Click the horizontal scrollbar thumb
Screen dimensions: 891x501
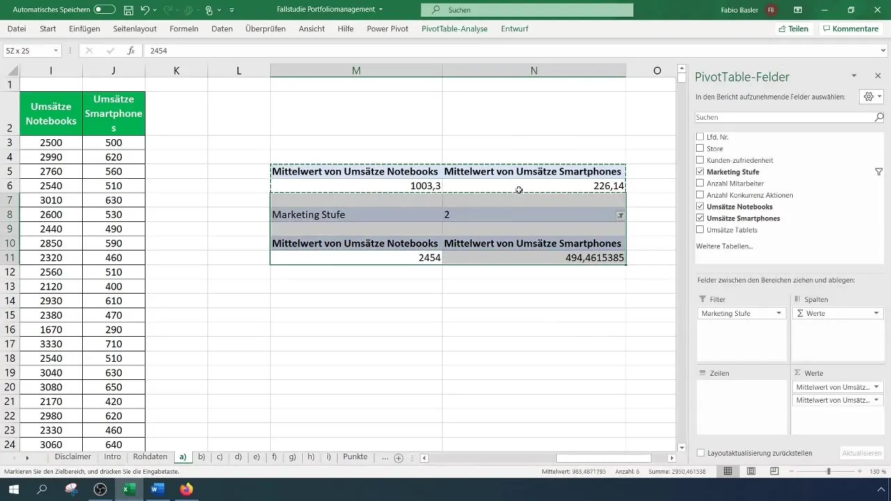coord(604,458)
